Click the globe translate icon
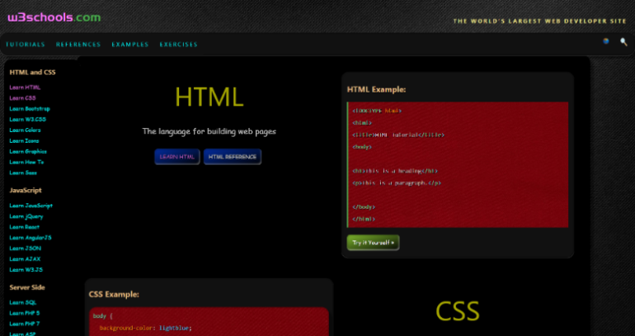This screenshot has width=635, height=336. coord(606,41)
